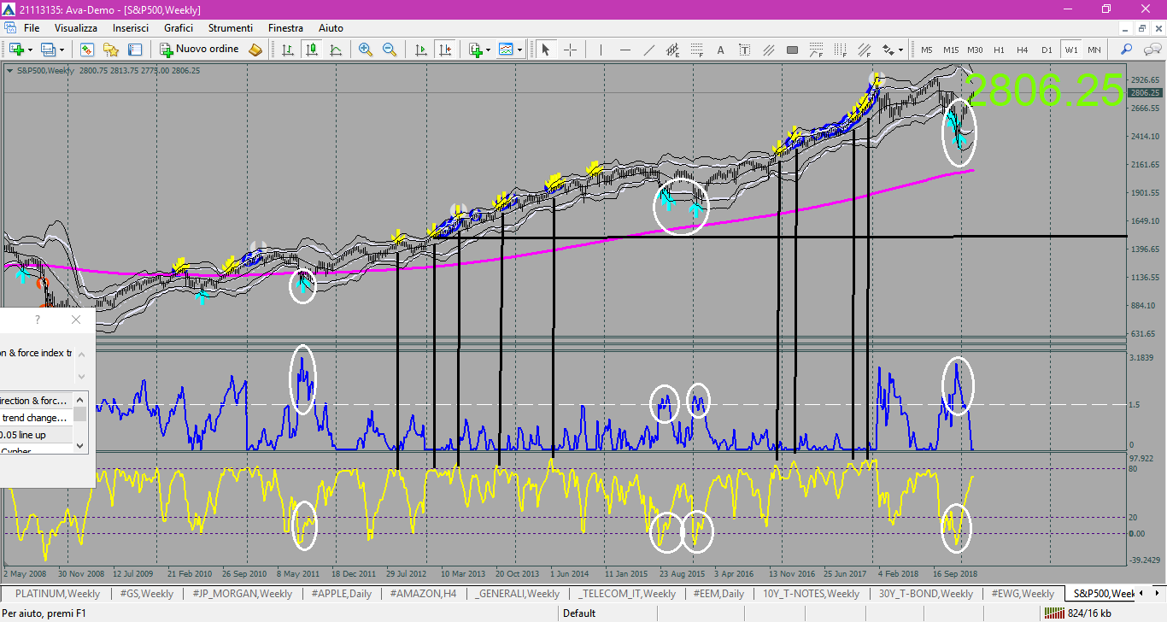Viewport: 1167px width, 622px height.
Task: Select the trendline drawing tool
Action: point(648,50)
